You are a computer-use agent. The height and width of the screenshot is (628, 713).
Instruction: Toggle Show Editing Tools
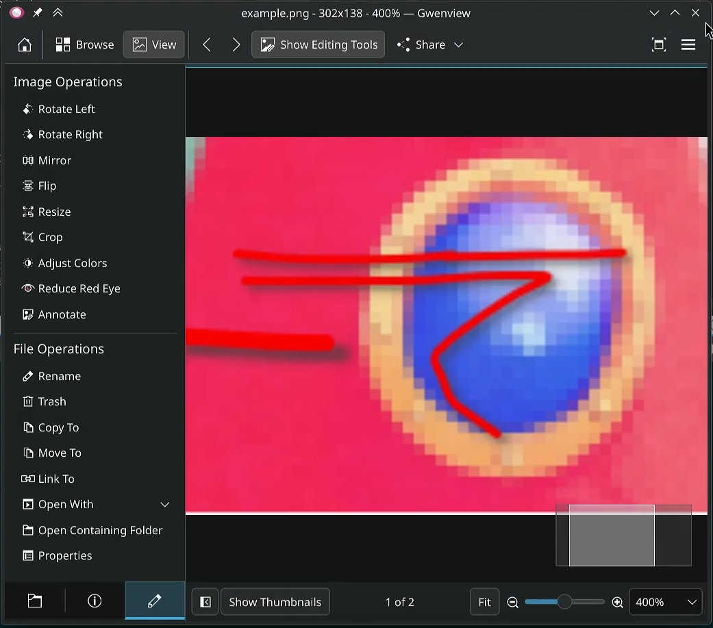click(x=318, y=45)
